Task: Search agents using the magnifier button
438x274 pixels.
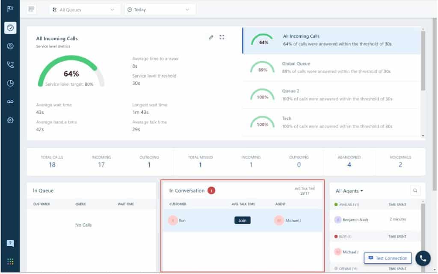Action: click(414, 191)
